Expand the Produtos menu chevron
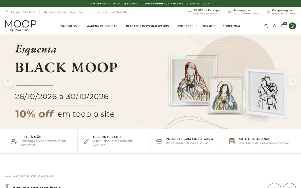301x188 pixels. click(x=79, y=26)
